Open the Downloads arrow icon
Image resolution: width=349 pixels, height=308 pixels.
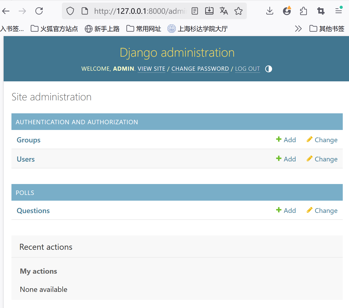(x=270, y=11)
